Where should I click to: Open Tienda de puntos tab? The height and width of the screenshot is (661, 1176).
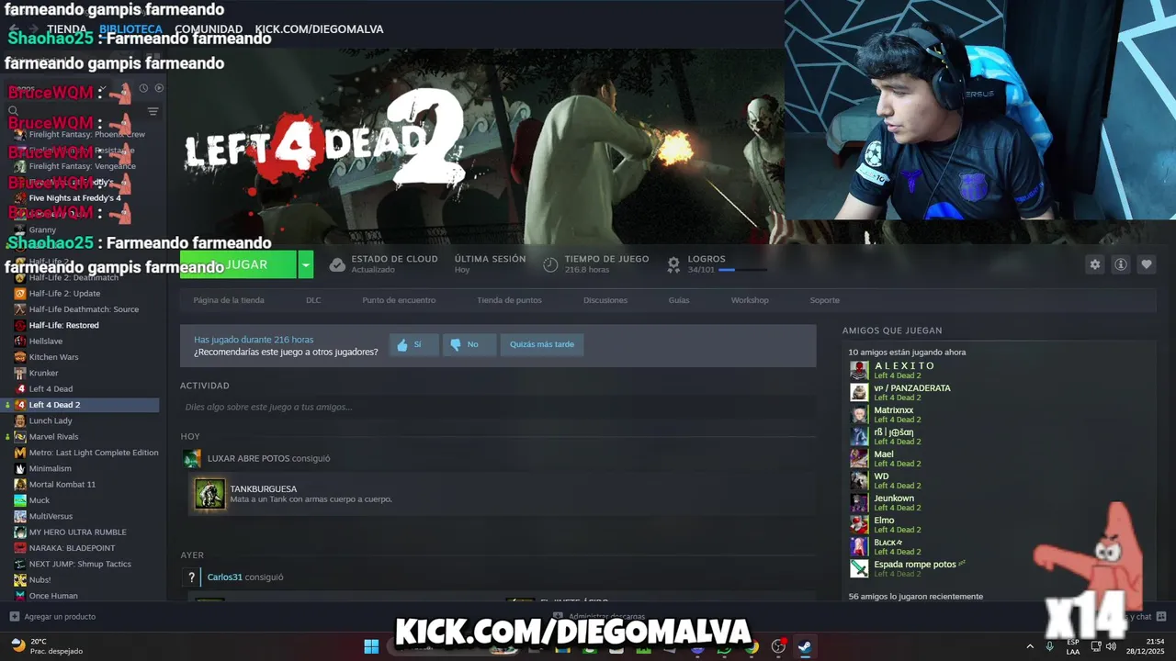509,300
